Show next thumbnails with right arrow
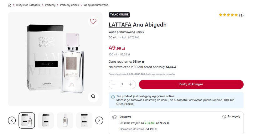Screen dimensions: 263x134 pos(99,120)
